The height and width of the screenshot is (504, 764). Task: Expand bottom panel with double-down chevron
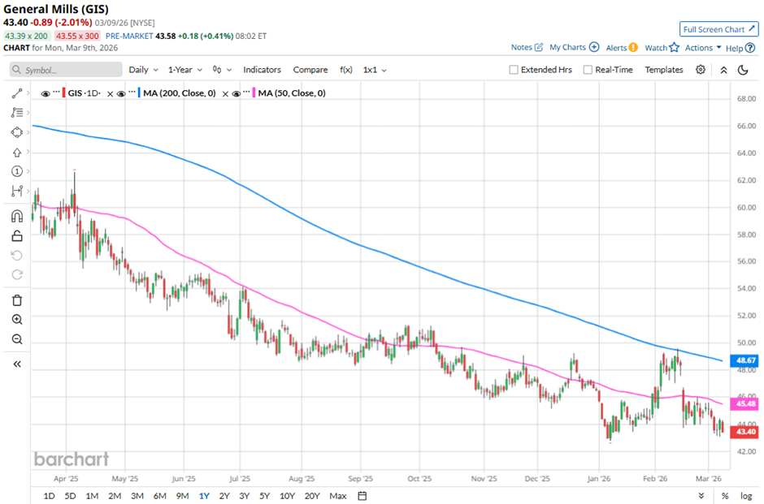(x=701, y=496)
